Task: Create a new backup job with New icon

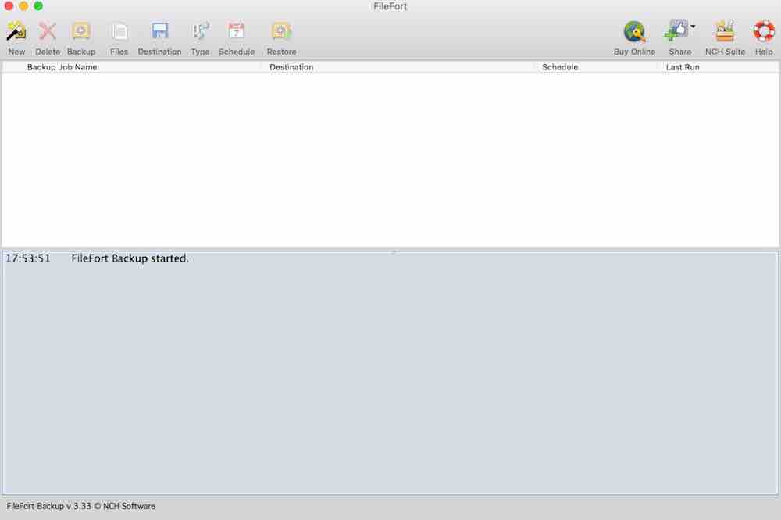Action: pos(16,32)
